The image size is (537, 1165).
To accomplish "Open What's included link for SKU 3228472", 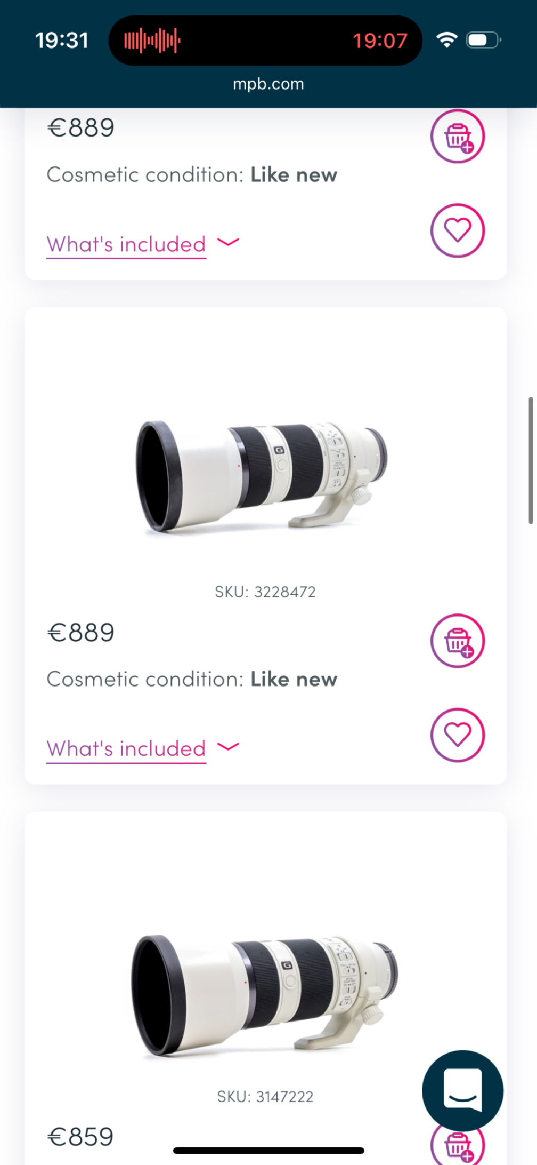I will (x=126, y=748).
